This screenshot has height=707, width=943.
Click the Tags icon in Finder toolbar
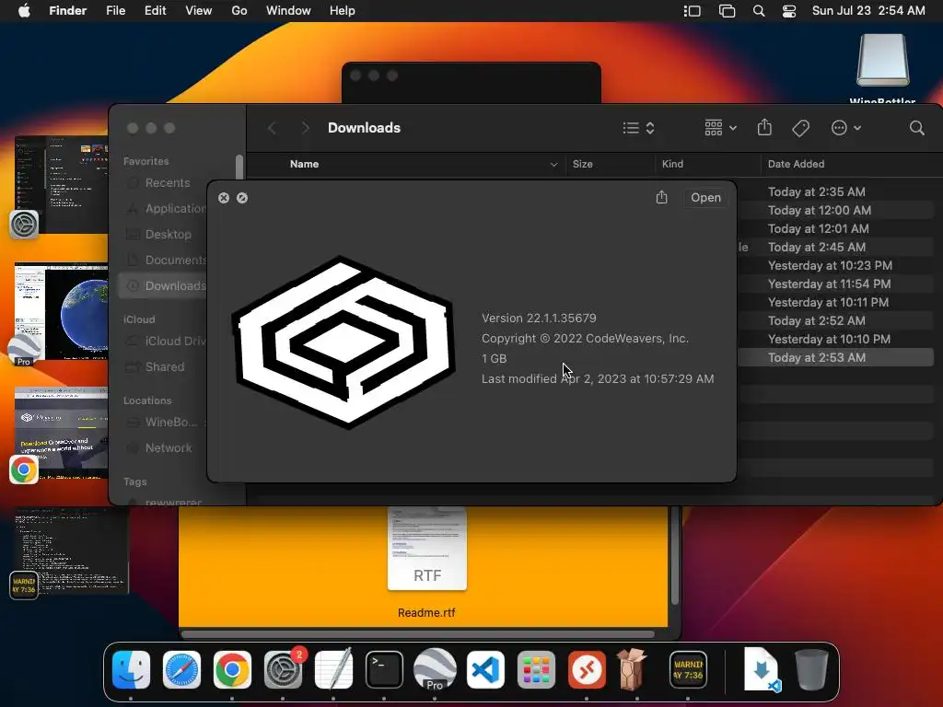point(800,128)
